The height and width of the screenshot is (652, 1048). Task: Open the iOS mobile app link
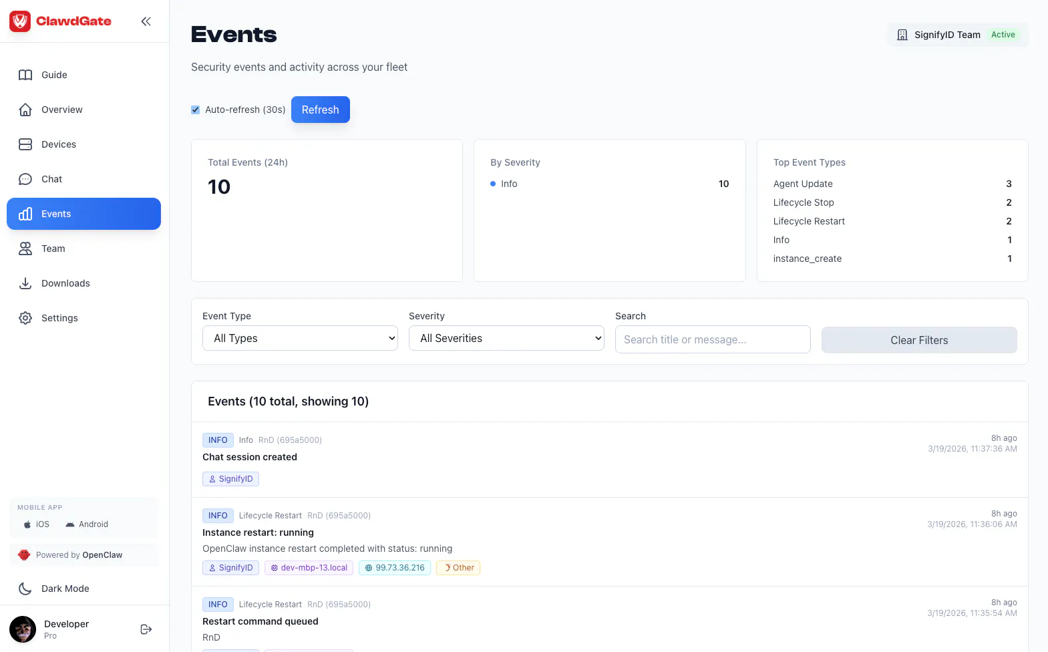coord(37,524)
